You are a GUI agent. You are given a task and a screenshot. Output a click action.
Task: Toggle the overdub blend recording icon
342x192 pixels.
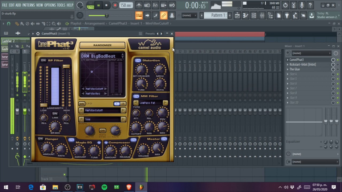click(x=164, y=5)
